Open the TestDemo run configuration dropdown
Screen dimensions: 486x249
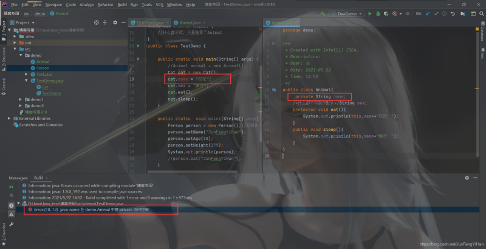pyautogui.click(x=346, y=13)
